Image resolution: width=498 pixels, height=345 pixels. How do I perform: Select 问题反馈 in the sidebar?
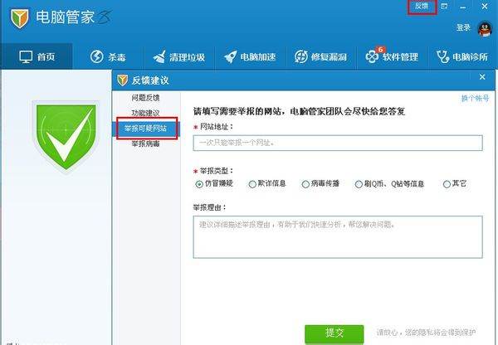[145, 98]
